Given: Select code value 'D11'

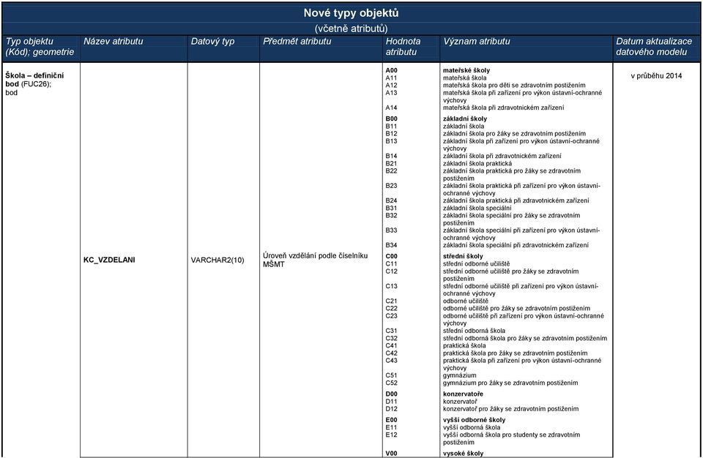Looking at the screenshot, I should point(391,402).
